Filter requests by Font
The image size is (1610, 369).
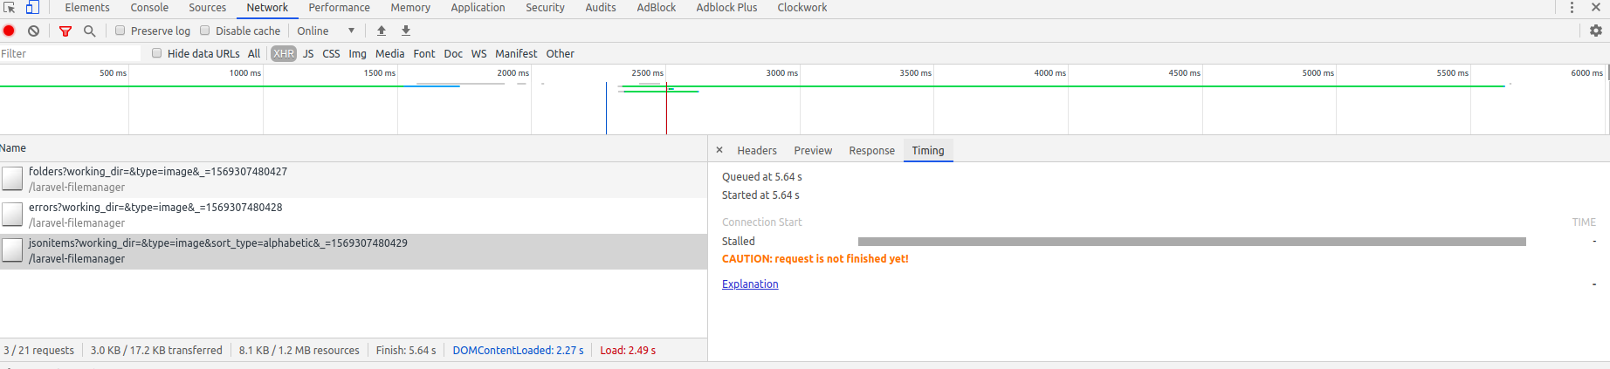pyautogui.click(x=424, y=53)
